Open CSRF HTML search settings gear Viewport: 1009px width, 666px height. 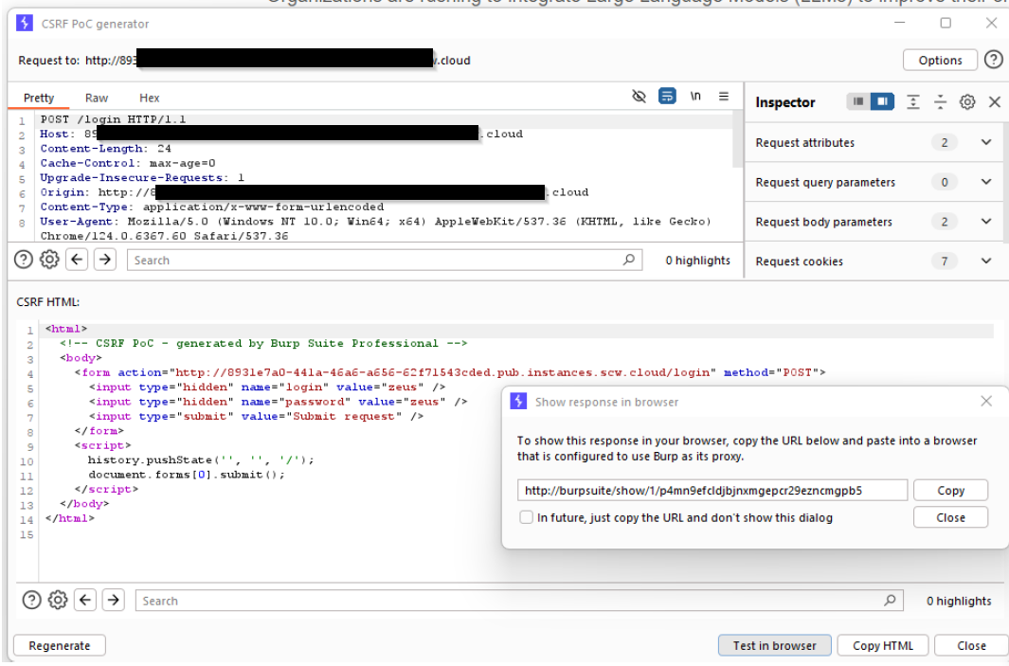click(58, 601)
